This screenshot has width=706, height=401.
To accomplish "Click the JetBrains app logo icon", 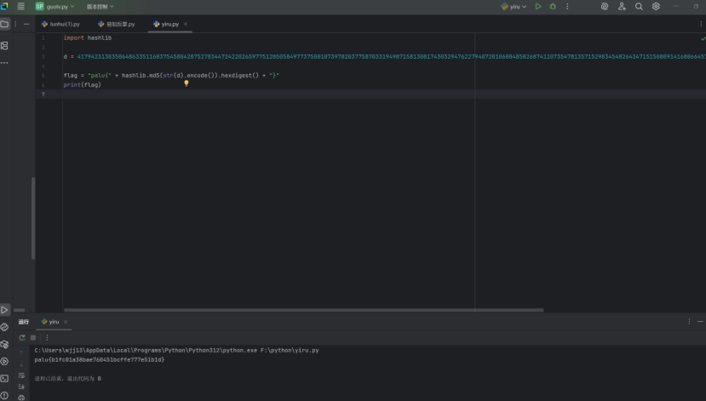I will [4, 6].
